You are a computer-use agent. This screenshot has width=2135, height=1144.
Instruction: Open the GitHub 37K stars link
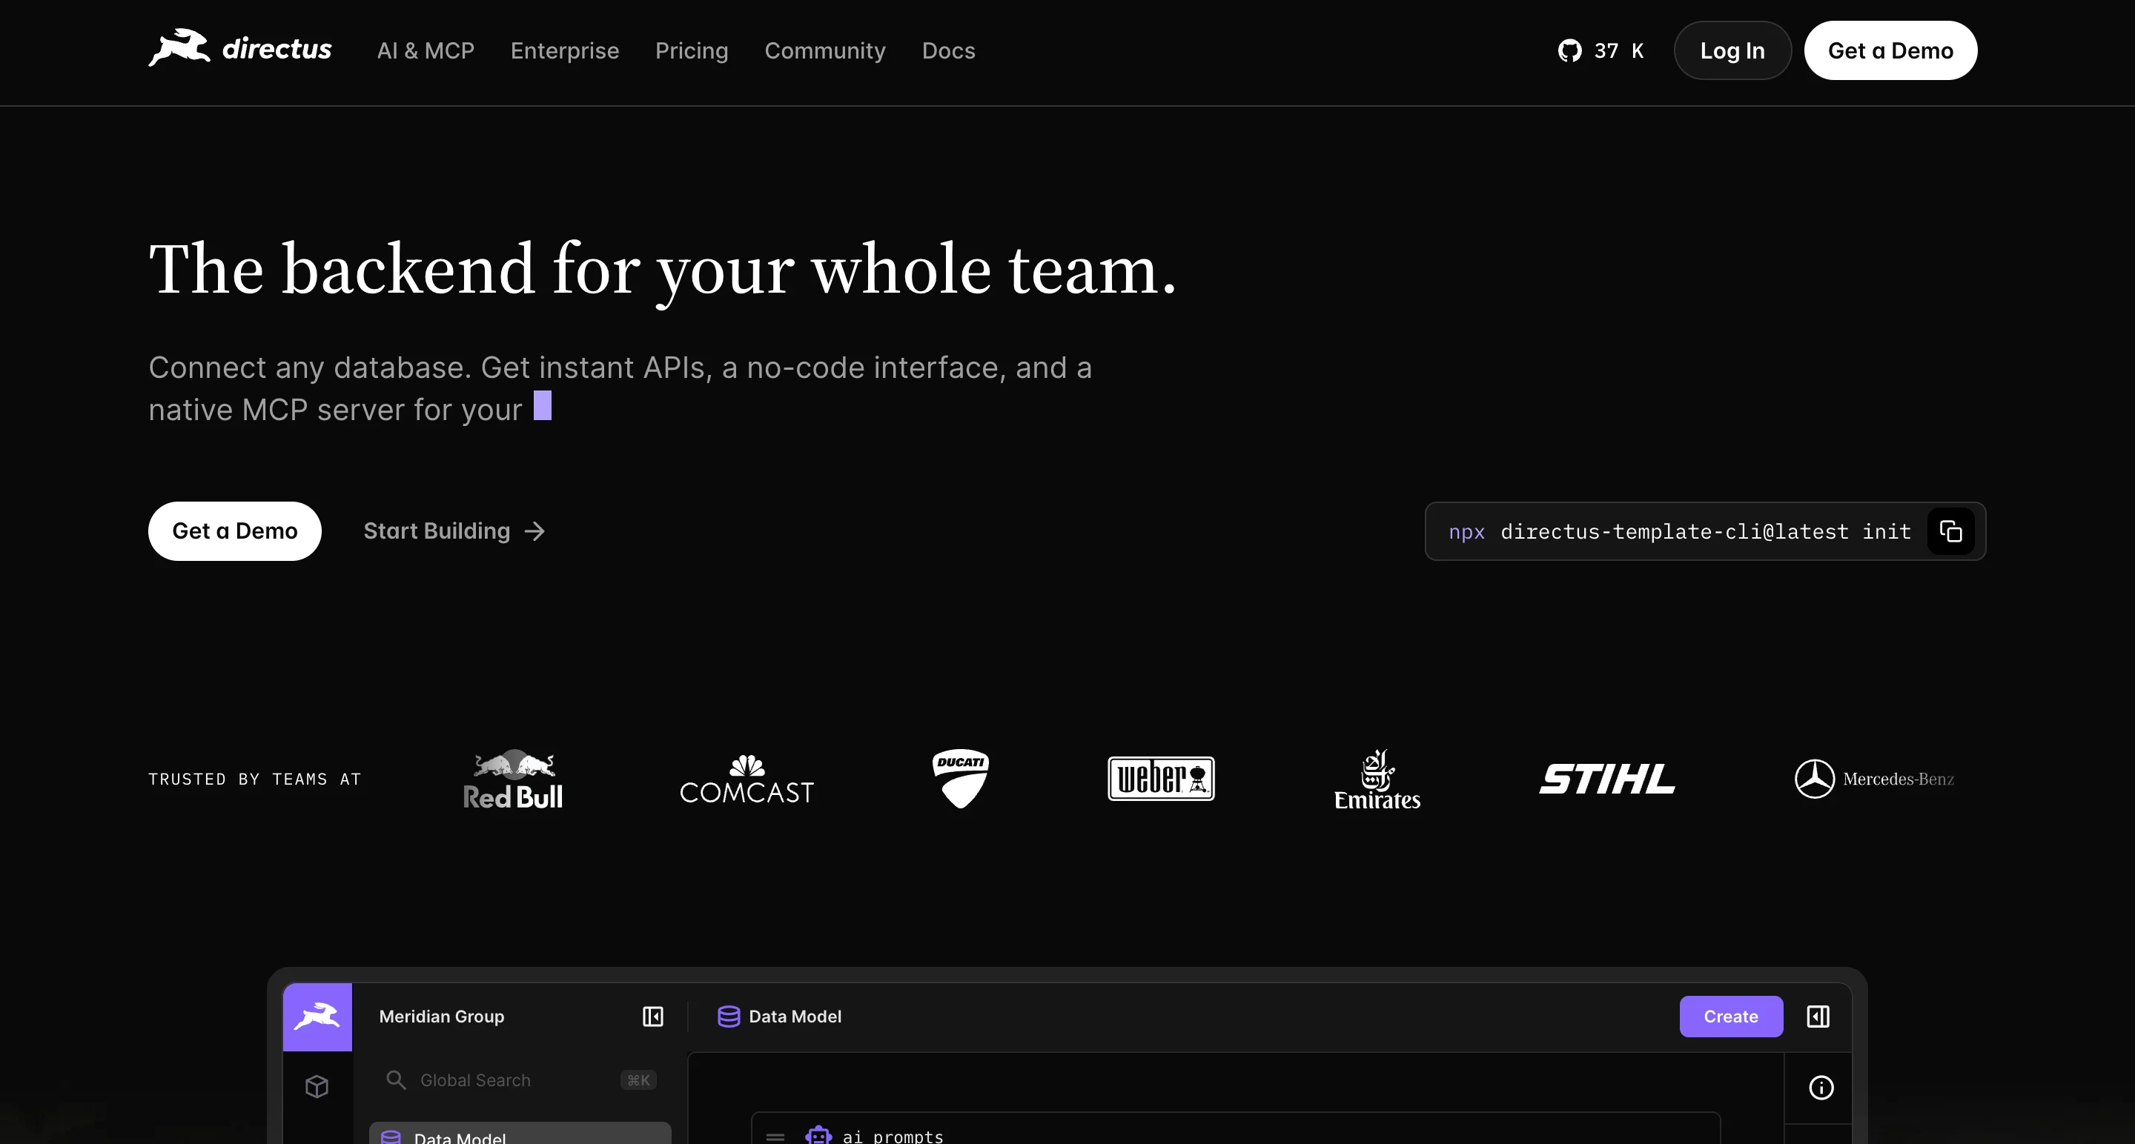(x=1601, y=50)
